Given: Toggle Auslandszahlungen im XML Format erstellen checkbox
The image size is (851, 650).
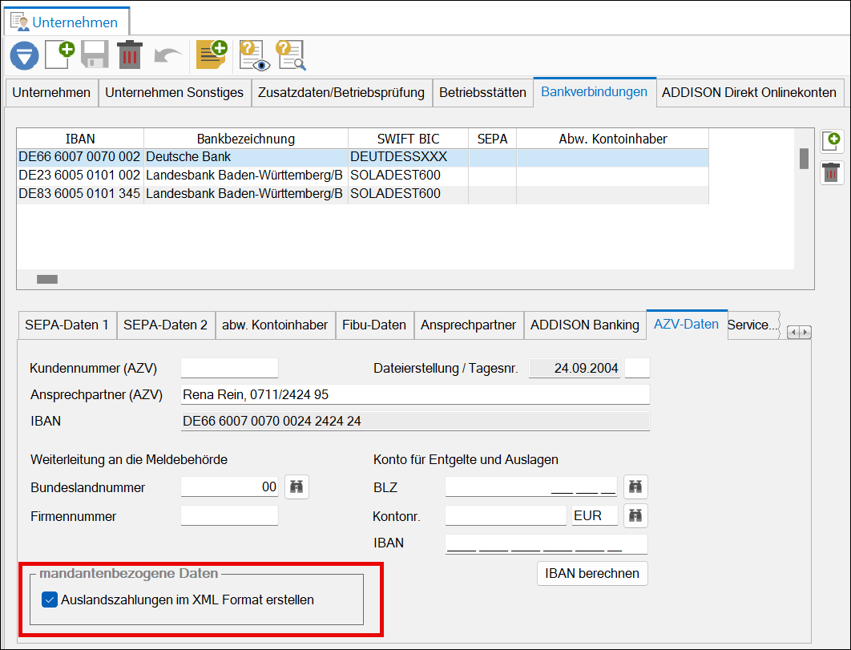Looking at the screenshot, I should [x=50, y=600].
